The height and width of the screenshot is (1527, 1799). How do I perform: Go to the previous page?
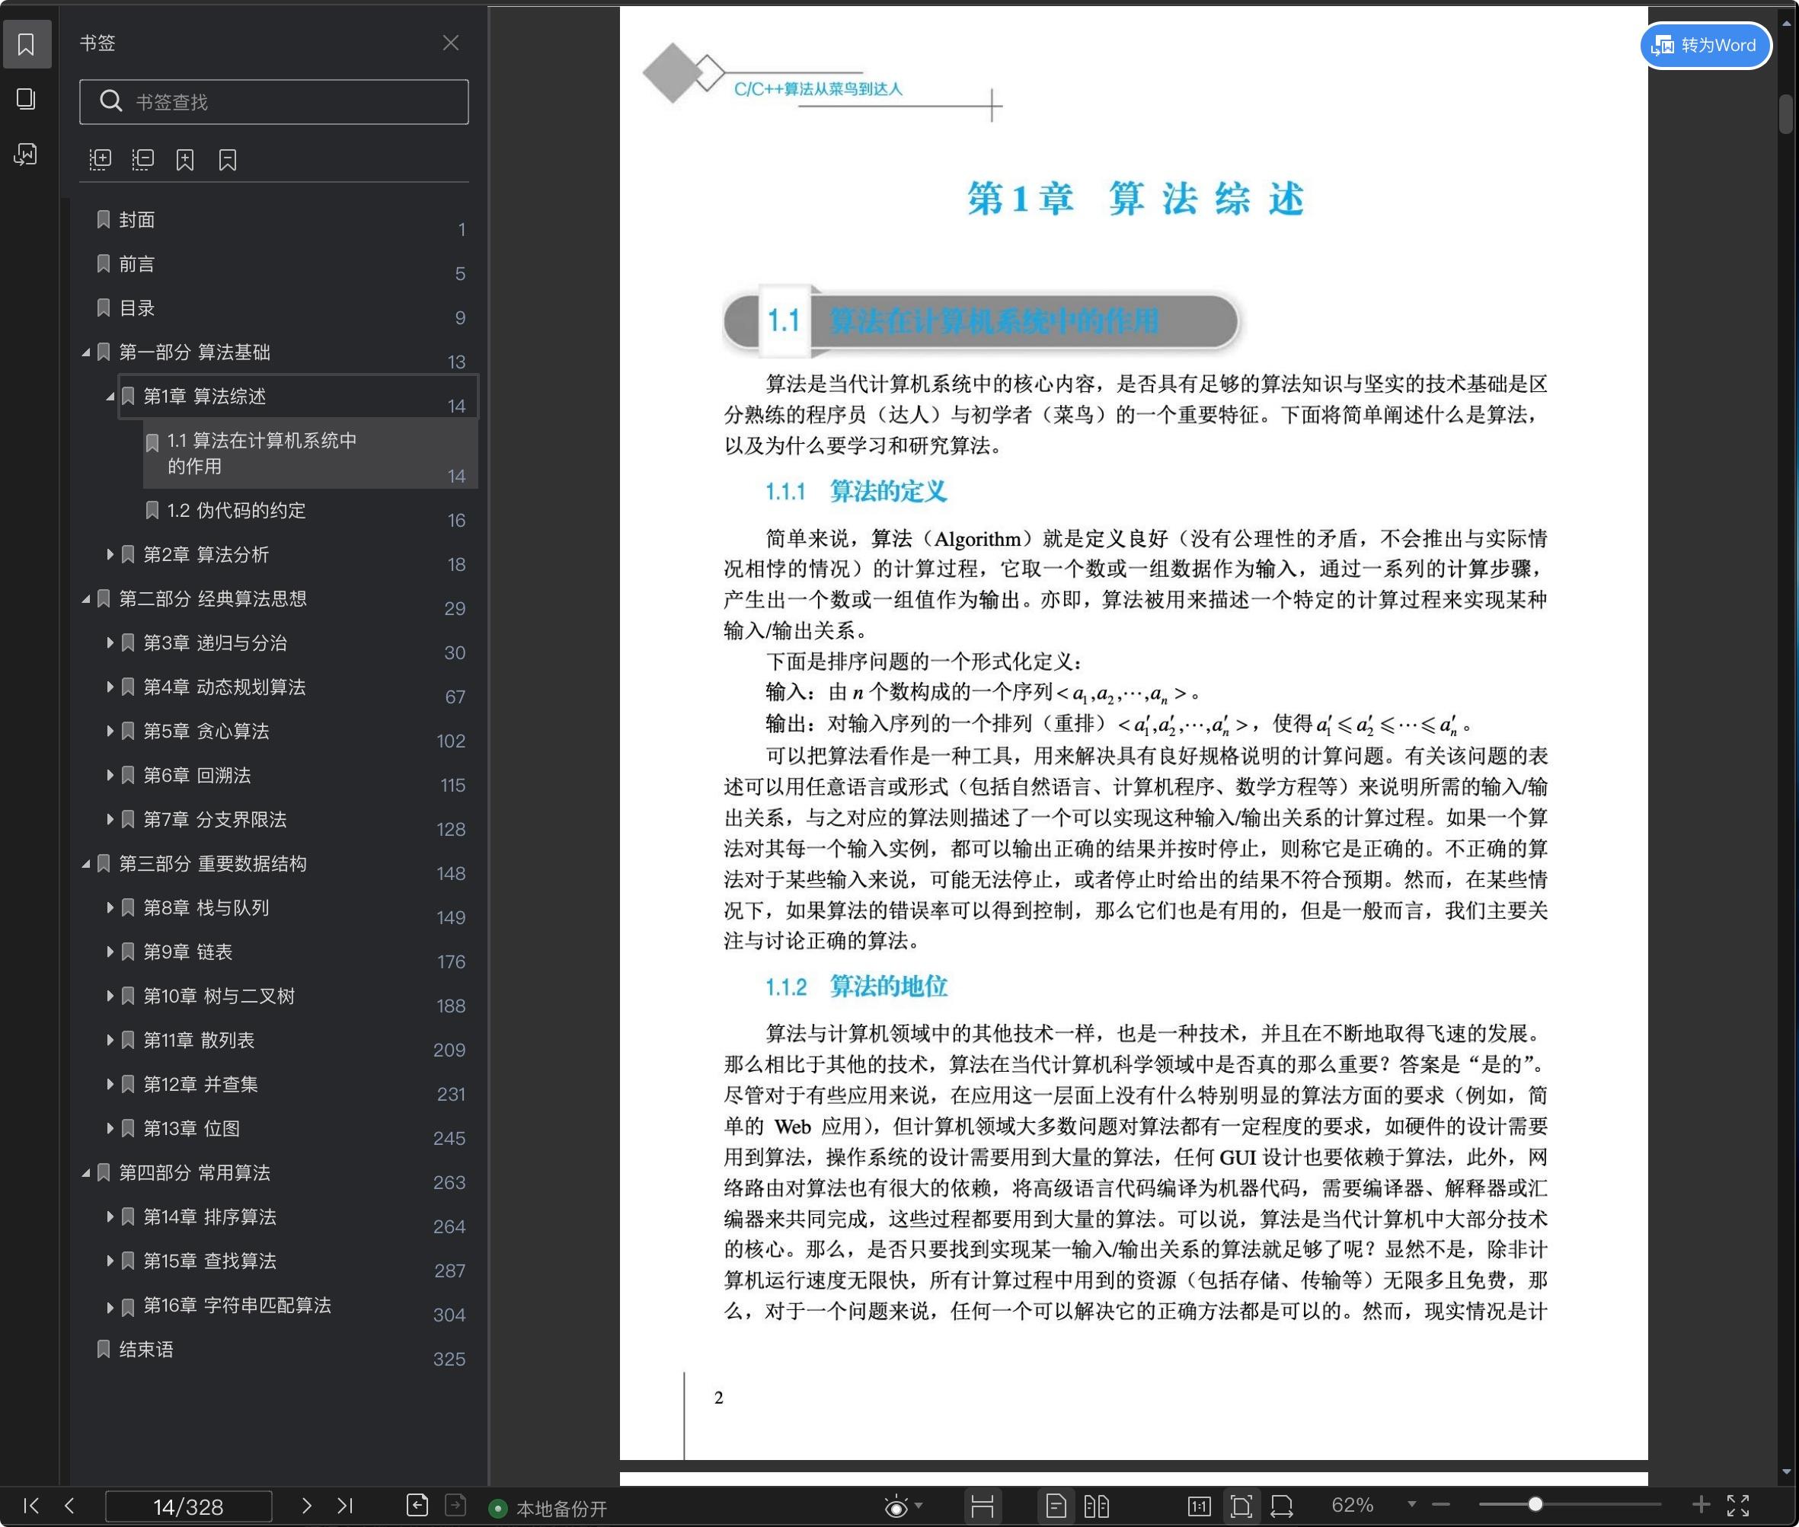coord(69,1506)
